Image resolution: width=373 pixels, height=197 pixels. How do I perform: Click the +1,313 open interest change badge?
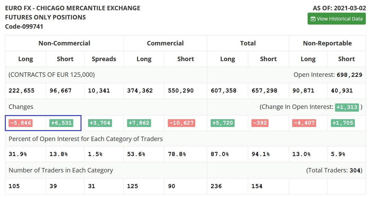(x=347, y=107)
